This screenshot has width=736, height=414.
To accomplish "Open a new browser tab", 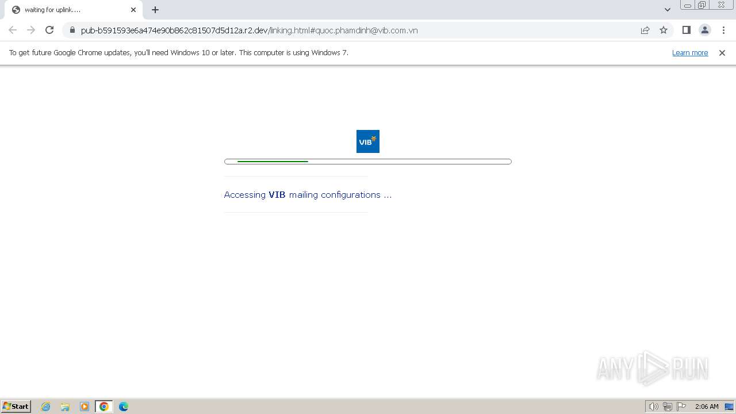I will point(155,10).
